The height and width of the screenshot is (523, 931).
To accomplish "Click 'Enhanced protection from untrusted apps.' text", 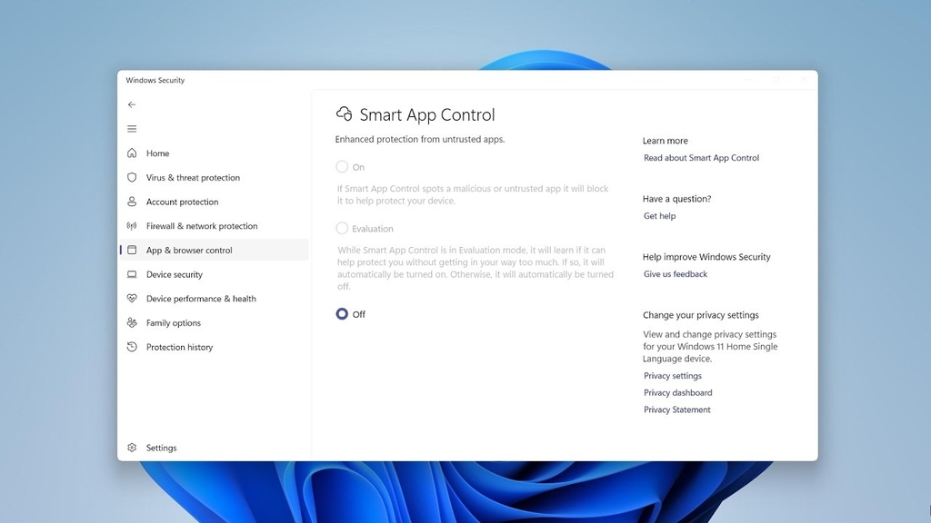I will click(420, 139).
